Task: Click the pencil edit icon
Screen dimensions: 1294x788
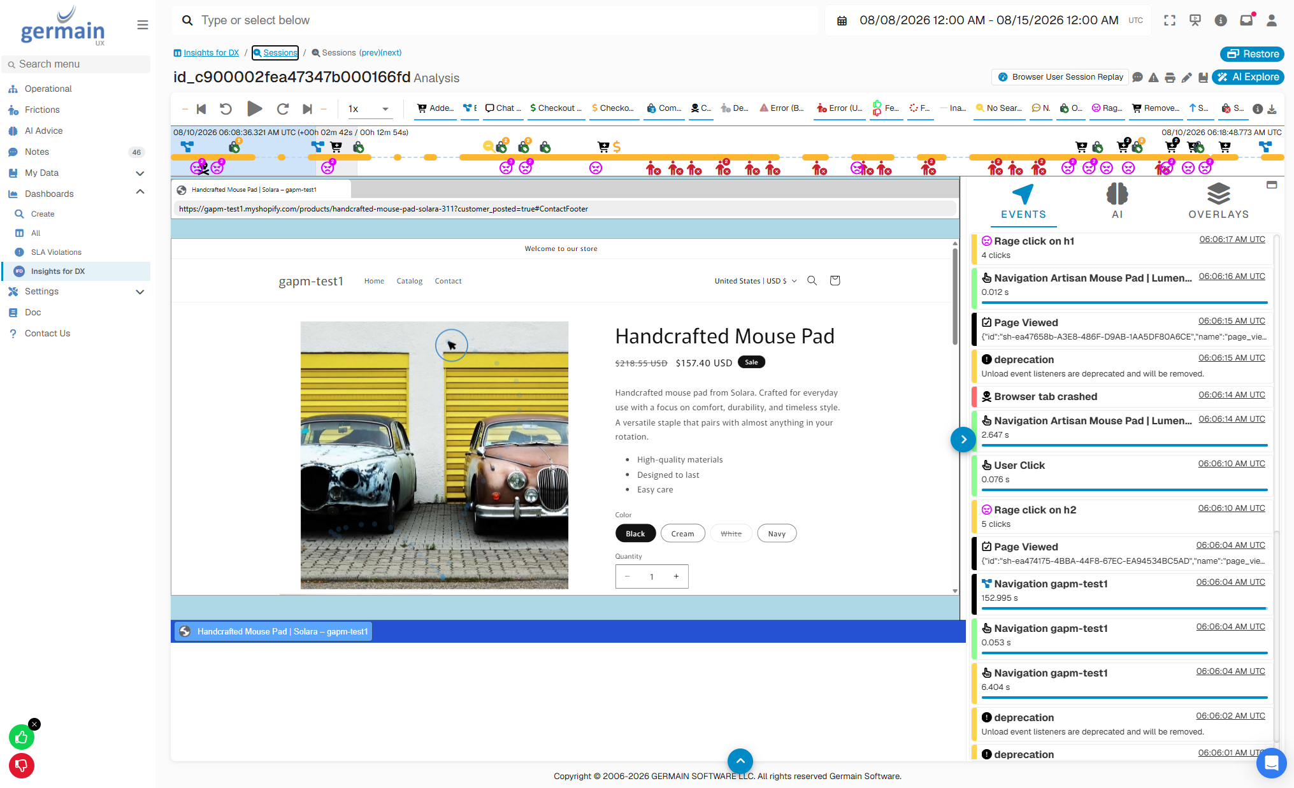Action: [1186, 77]
